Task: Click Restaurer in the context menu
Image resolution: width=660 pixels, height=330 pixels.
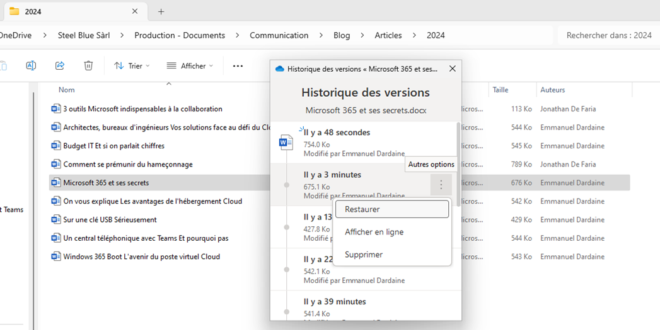Action: click(x=391, y=209)
